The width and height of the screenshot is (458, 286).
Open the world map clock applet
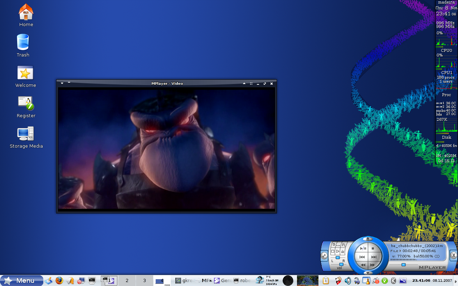tap(308, 281)
